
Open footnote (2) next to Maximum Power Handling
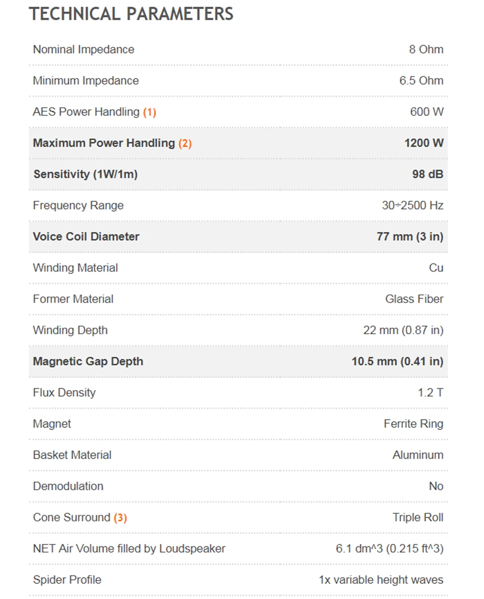point(185,144)
